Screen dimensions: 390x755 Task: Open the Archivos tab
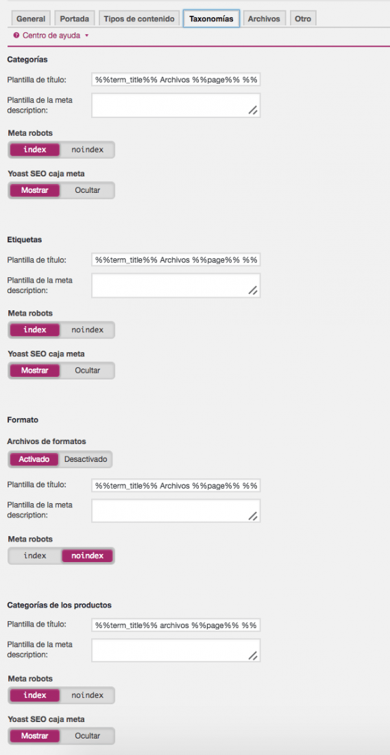click(x=264, y=19)
